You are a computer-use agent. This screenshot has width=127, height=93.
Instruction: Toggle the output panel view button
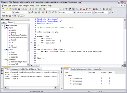(73, 9)
